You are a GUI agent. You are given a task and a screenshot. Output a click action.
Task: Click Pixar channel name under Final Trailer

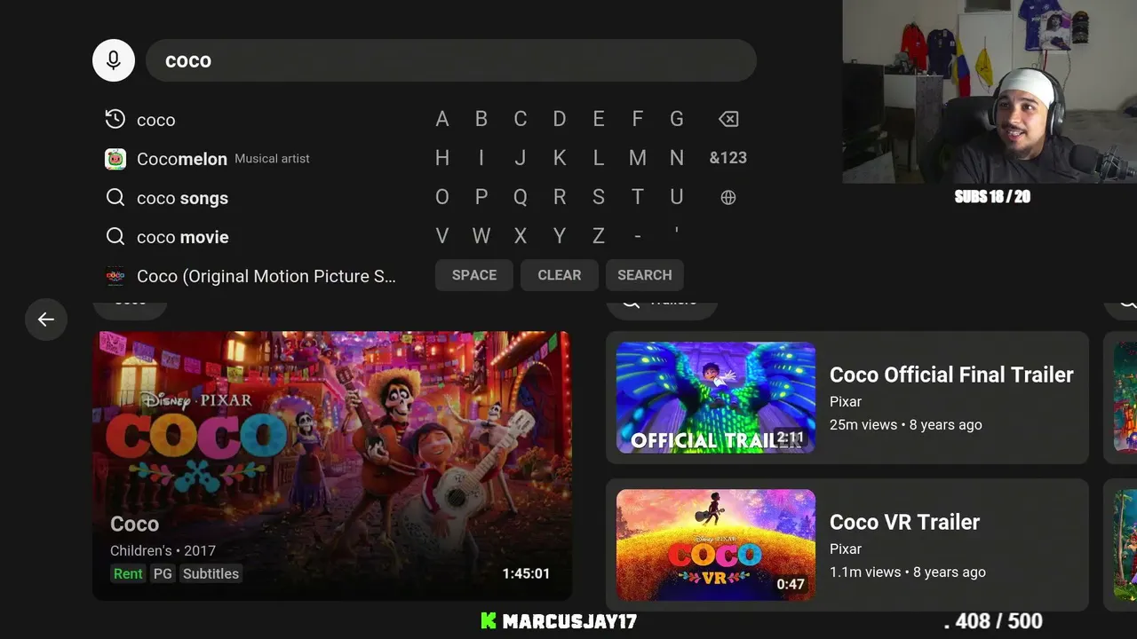click(x=846, y=401)
